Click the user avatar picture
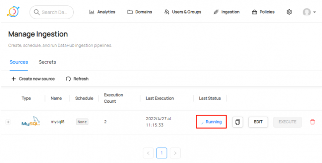Image resolution: width=322 pixels, height=163 pixels. pos(306,12)
